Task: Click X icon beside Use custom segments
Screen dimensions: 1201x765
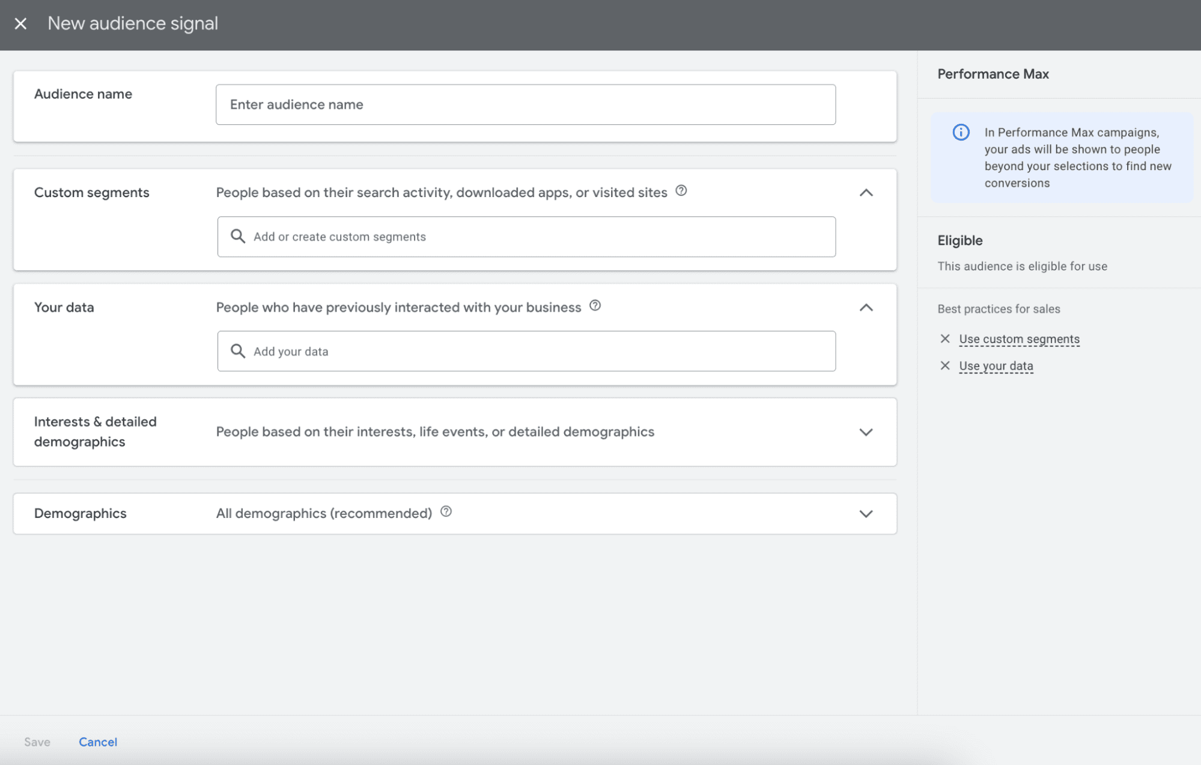Action: click(944, 339)
